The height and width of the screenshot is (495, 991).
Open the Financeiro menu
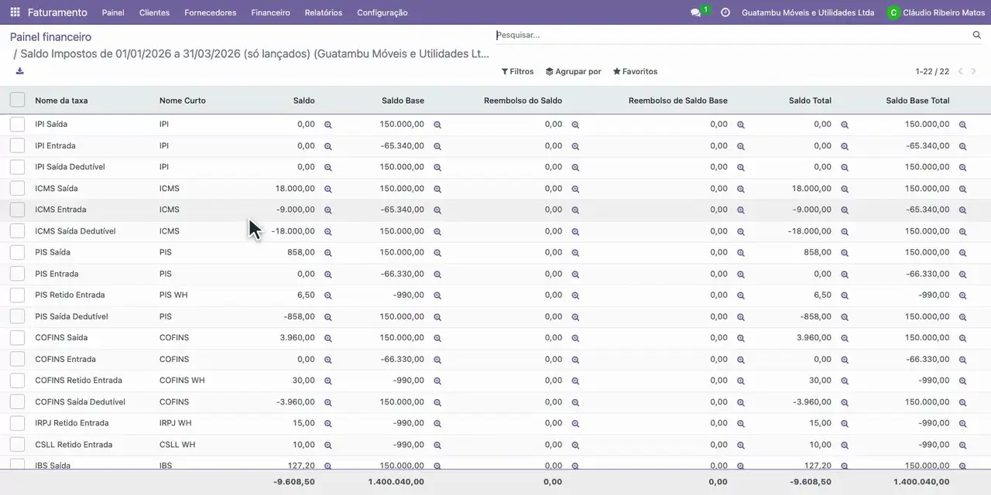(x=271, y=12)
